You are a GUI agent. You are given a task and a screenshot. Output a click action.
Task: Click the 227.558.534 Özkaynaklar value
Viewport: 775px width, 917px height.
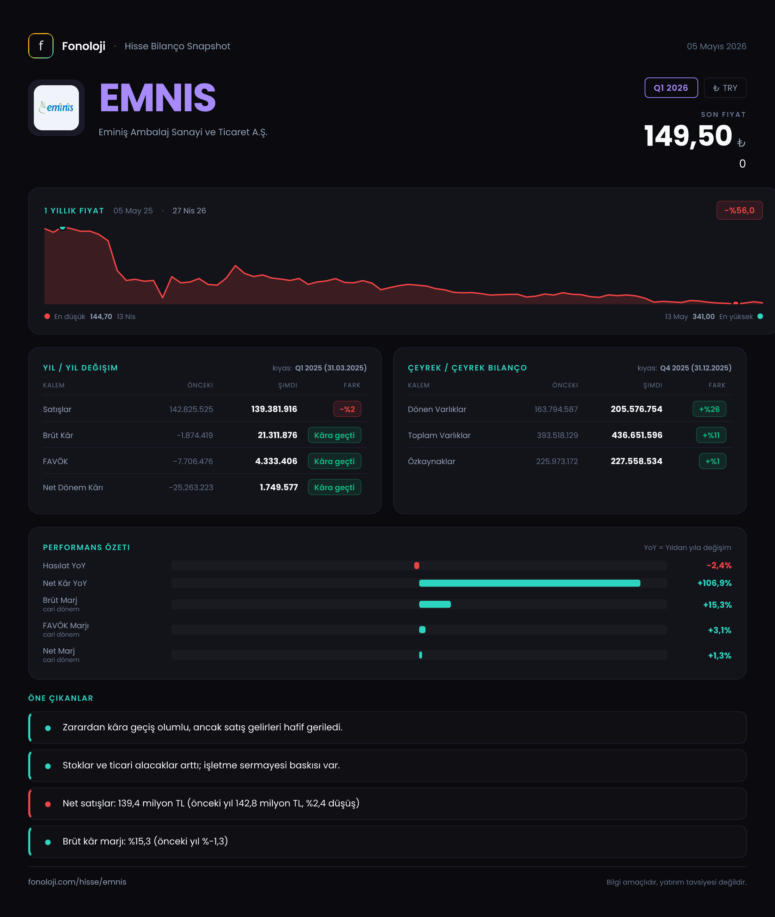(x=636, y=461)
